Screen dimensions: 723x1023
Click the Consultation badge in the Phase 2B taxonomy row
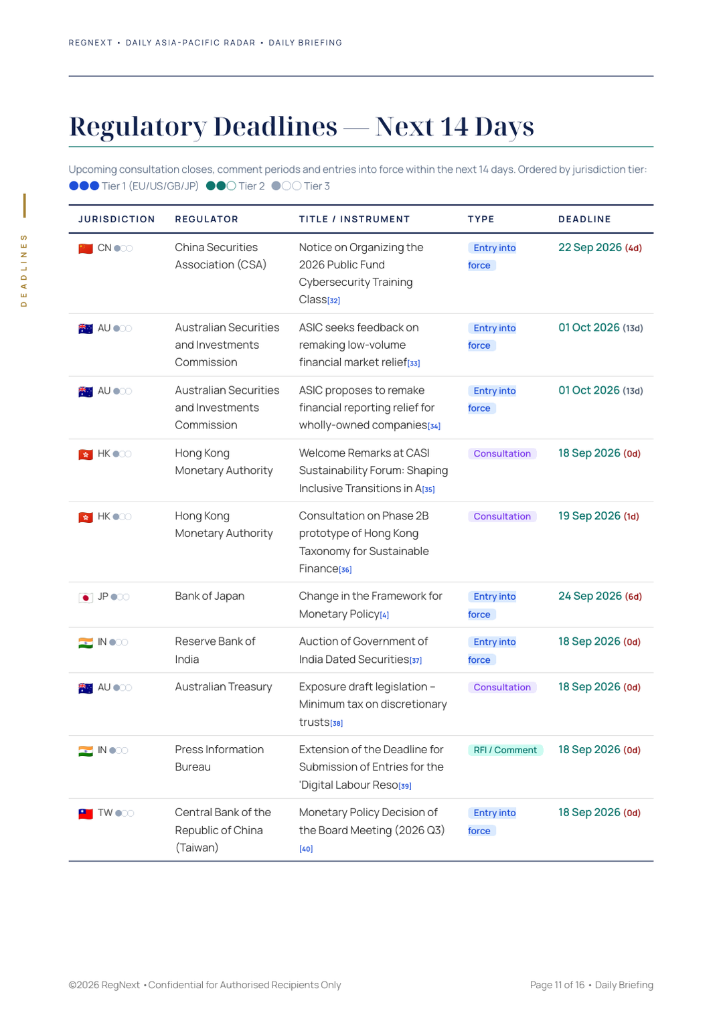[x=502, y=517]
